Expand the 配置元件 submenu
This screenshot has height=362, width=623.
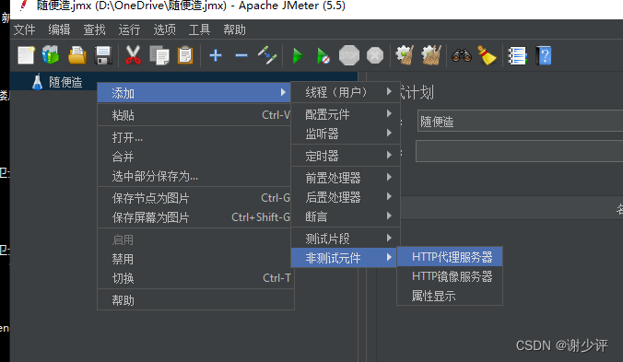point(346,114)
